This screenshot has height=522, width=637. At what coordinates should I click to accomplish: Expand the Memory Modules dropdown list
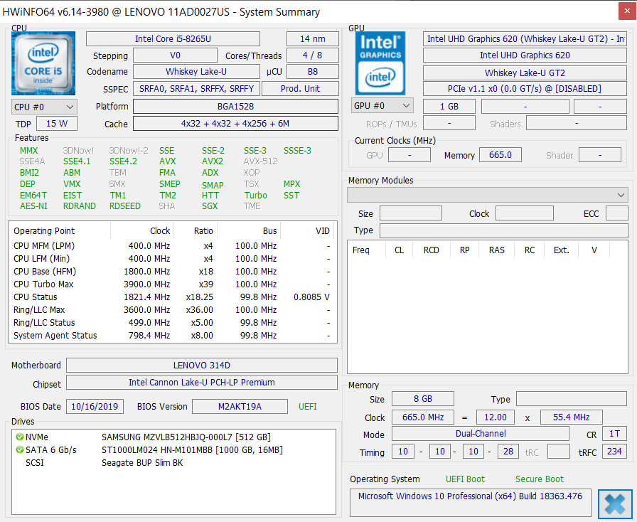coord(487,195)
